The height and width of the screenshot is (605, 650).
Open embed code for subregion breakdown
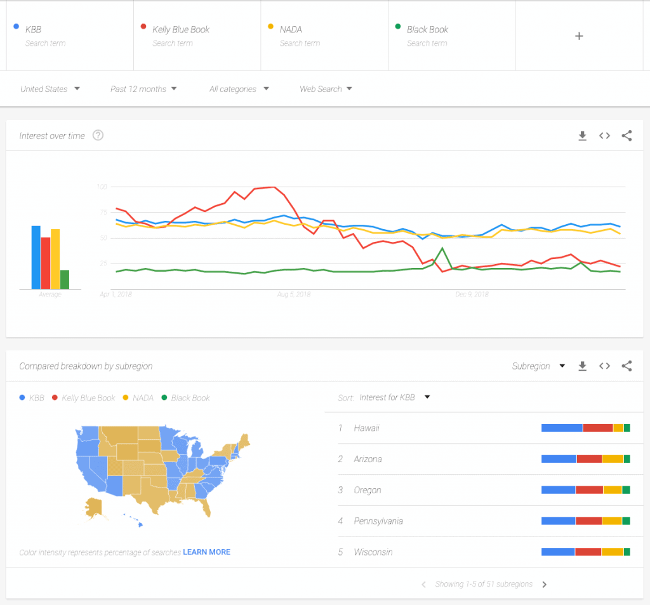(604, 366)
